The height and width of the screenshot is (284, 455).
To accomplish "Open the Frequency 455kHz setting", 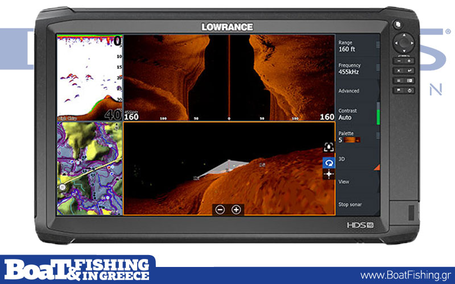I will 358,69.
